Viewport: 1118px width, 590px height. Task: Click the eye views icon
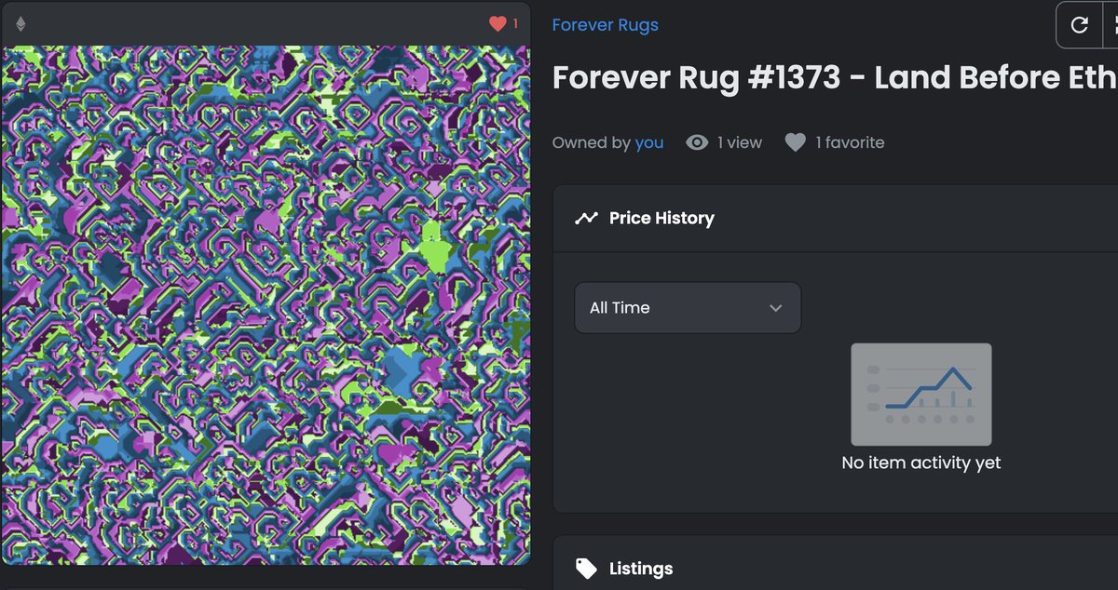click(x=697, y=142)
